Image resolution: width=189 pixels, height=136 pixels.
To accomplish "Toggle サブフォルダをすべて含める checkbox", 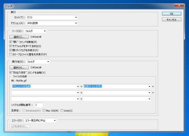I will point(11,46).
